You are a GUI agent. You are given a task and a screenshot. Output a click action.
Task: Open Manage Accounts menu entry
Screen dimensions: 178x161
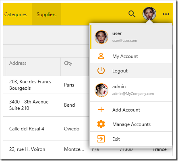pos(131,124)
